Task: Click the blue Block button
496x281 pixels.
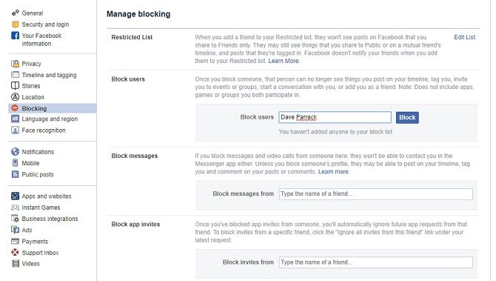Action: click(407, 118)
